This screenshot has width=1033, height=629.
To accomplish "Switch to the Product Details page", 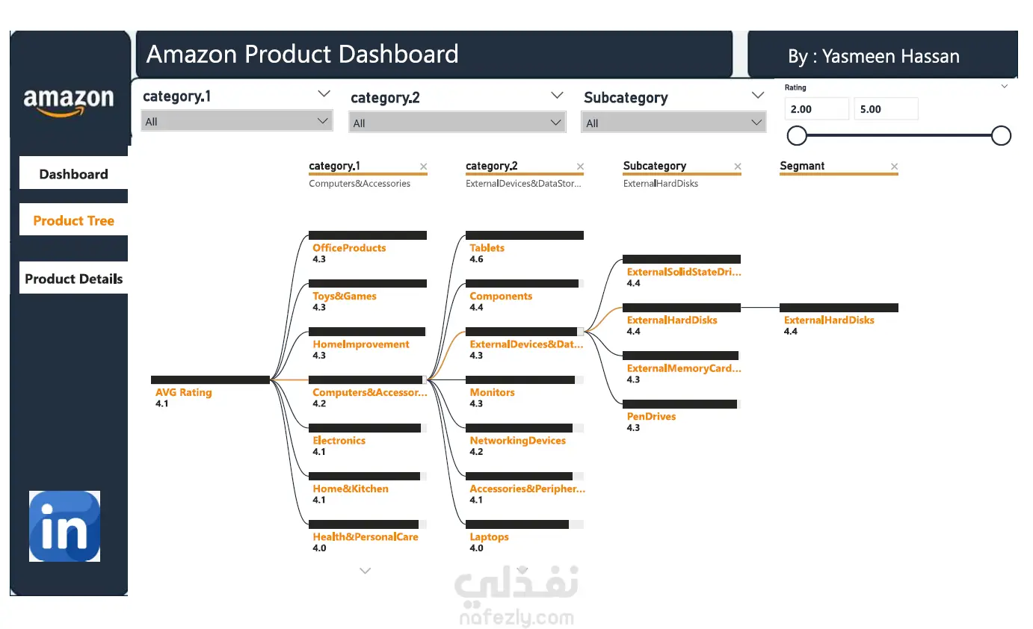I will 73,279.
